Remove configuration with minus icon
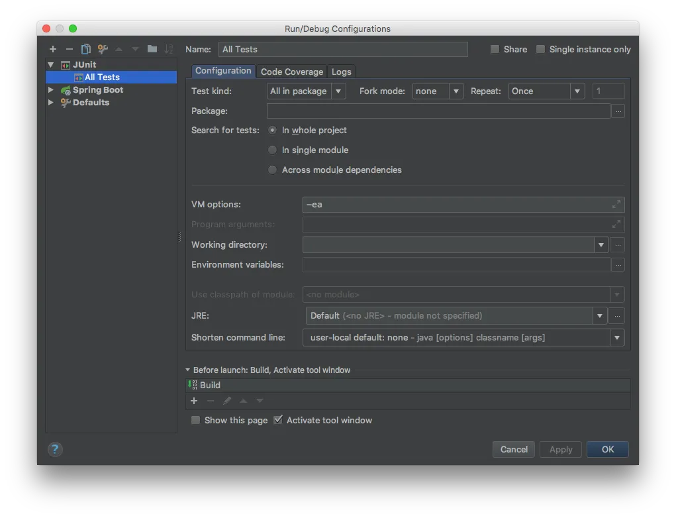The height and width of the screenshot is (518, 676). pyautogui.click(x=69, y=49)
